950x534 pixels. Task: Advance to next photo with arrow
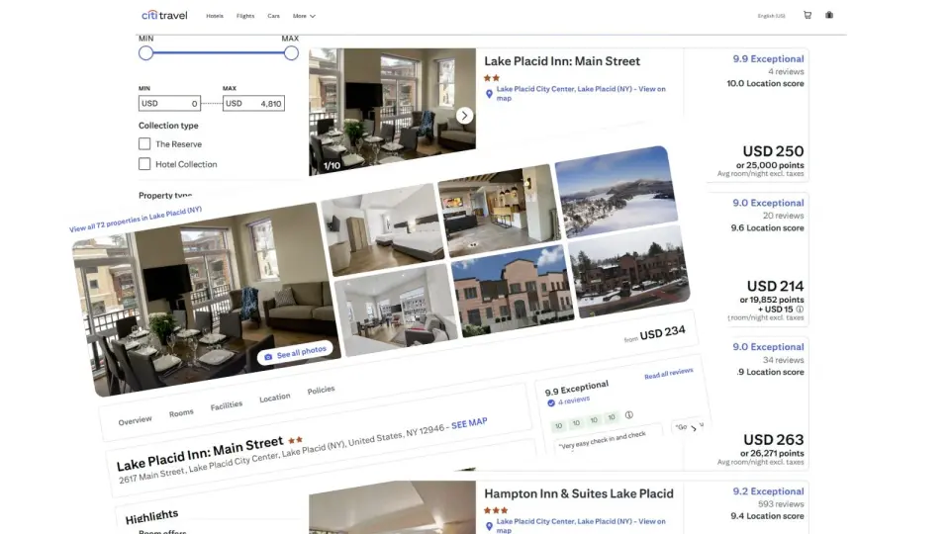pyautogui.click(x=464, y=115)
